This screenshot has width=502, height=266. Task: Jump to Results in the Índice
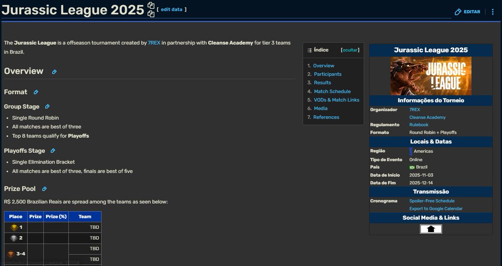coord(323,83)
